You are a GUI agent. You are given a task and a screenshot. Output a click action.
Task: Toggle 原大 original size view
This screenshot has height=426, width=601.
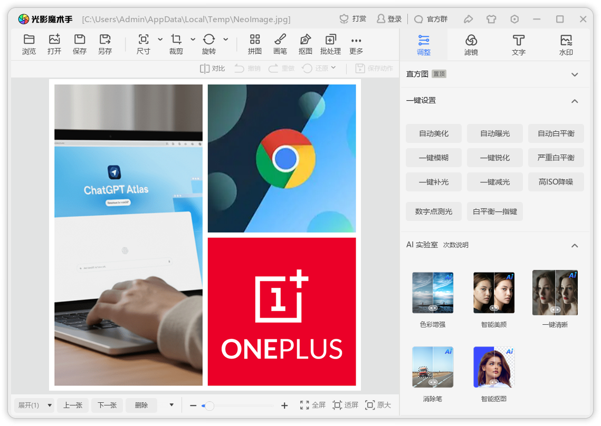point(378,405)
